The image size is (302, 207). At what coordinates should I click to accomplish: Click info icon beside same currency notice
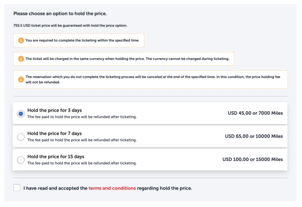[21, 59]
